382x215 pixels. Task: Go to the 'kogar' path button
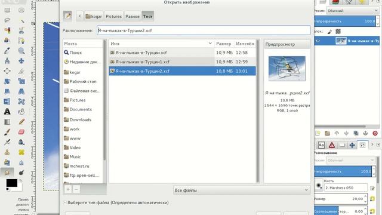(94, 16)
